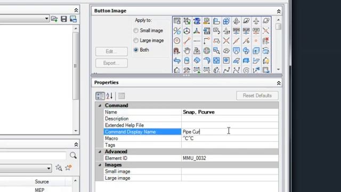341x192 pixels.
Task: Collapse the Images property category
Action: pyautogui.click(x=100, y=165)
